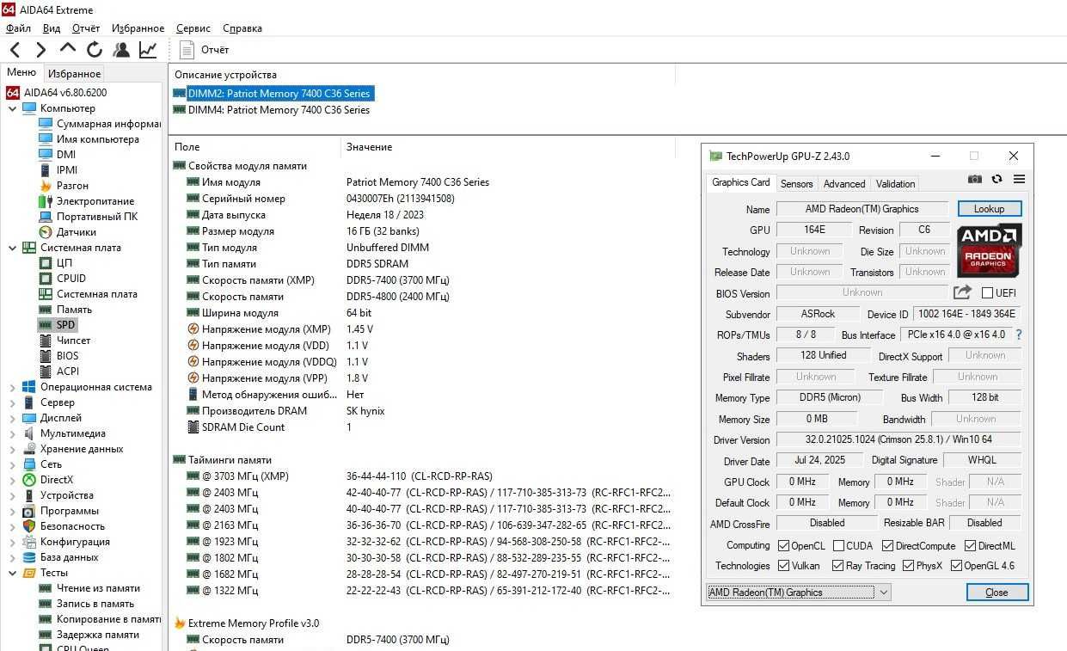Click the Refresh toolbar icon

(95, 50)
